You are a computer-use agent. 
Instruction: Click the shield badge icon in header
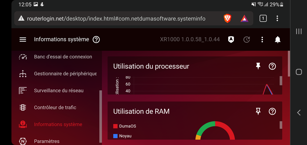coord(231,40)
